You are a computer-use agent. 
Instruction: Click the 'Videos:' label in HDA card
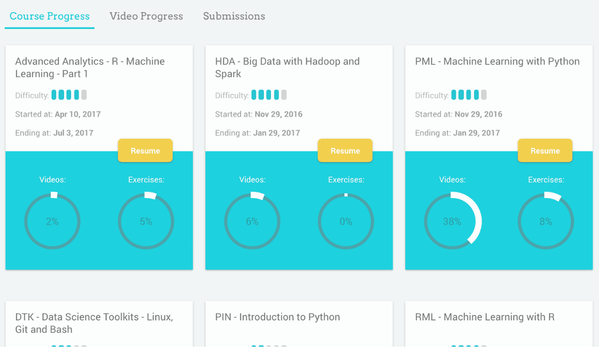(252, 180)
